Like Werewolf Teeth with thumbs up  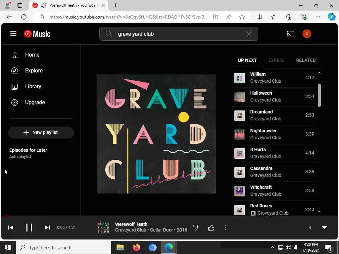tap(211, 228)
